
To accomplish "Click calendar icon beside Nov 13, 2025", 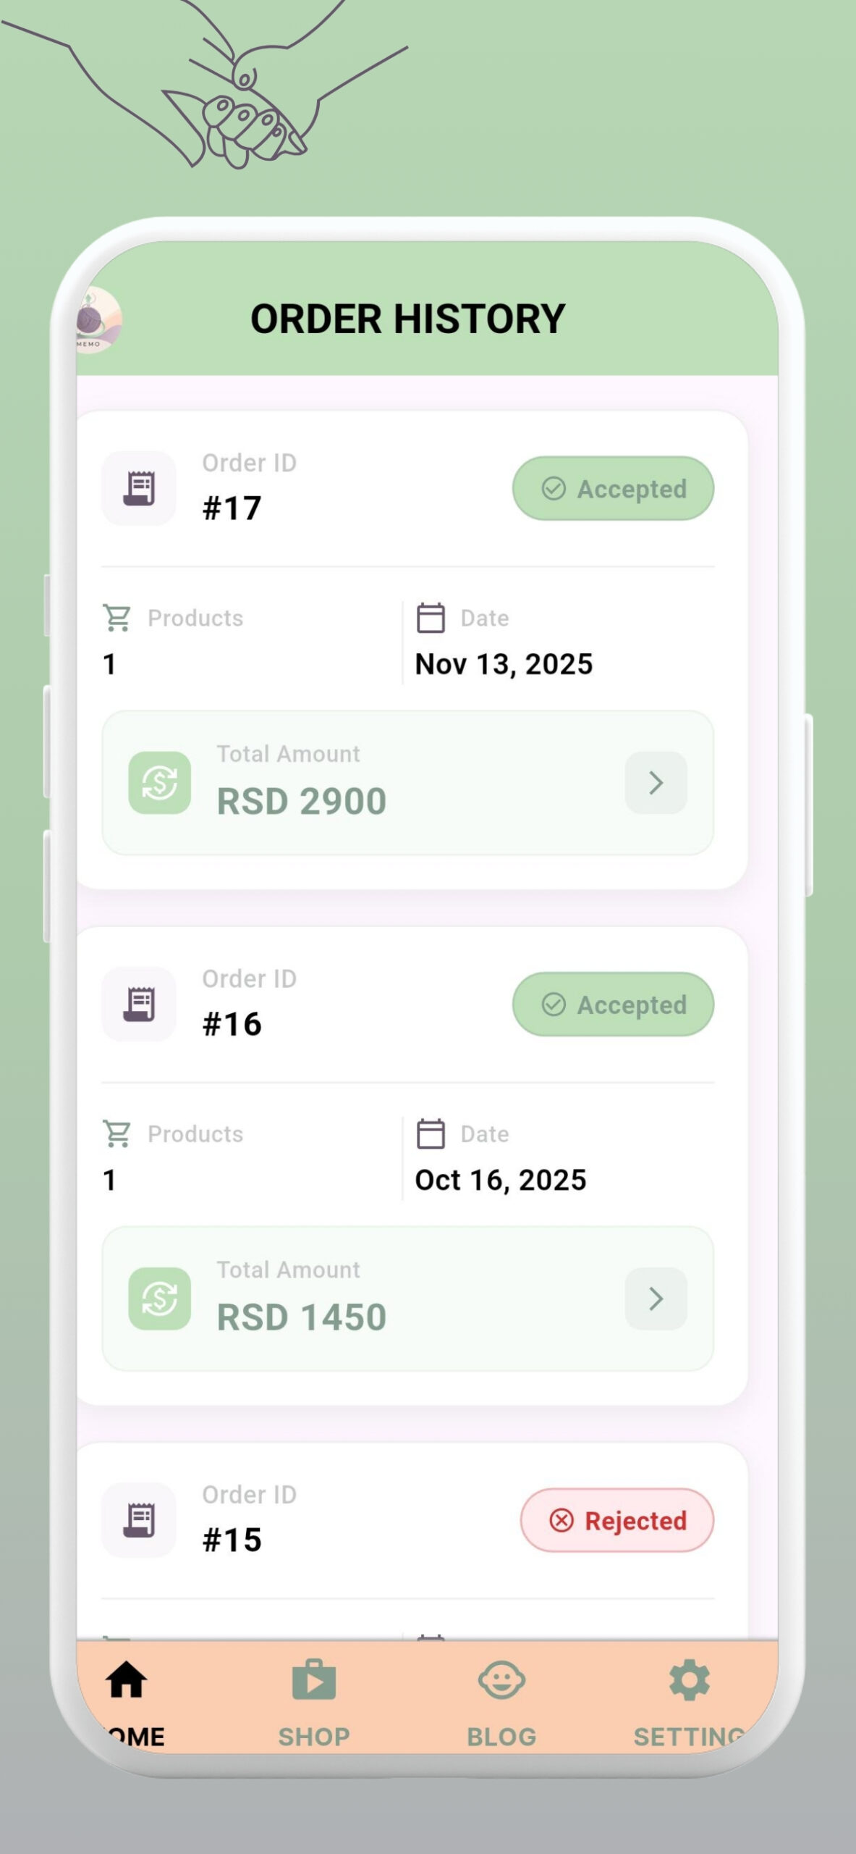I will (x=431, y=618).
